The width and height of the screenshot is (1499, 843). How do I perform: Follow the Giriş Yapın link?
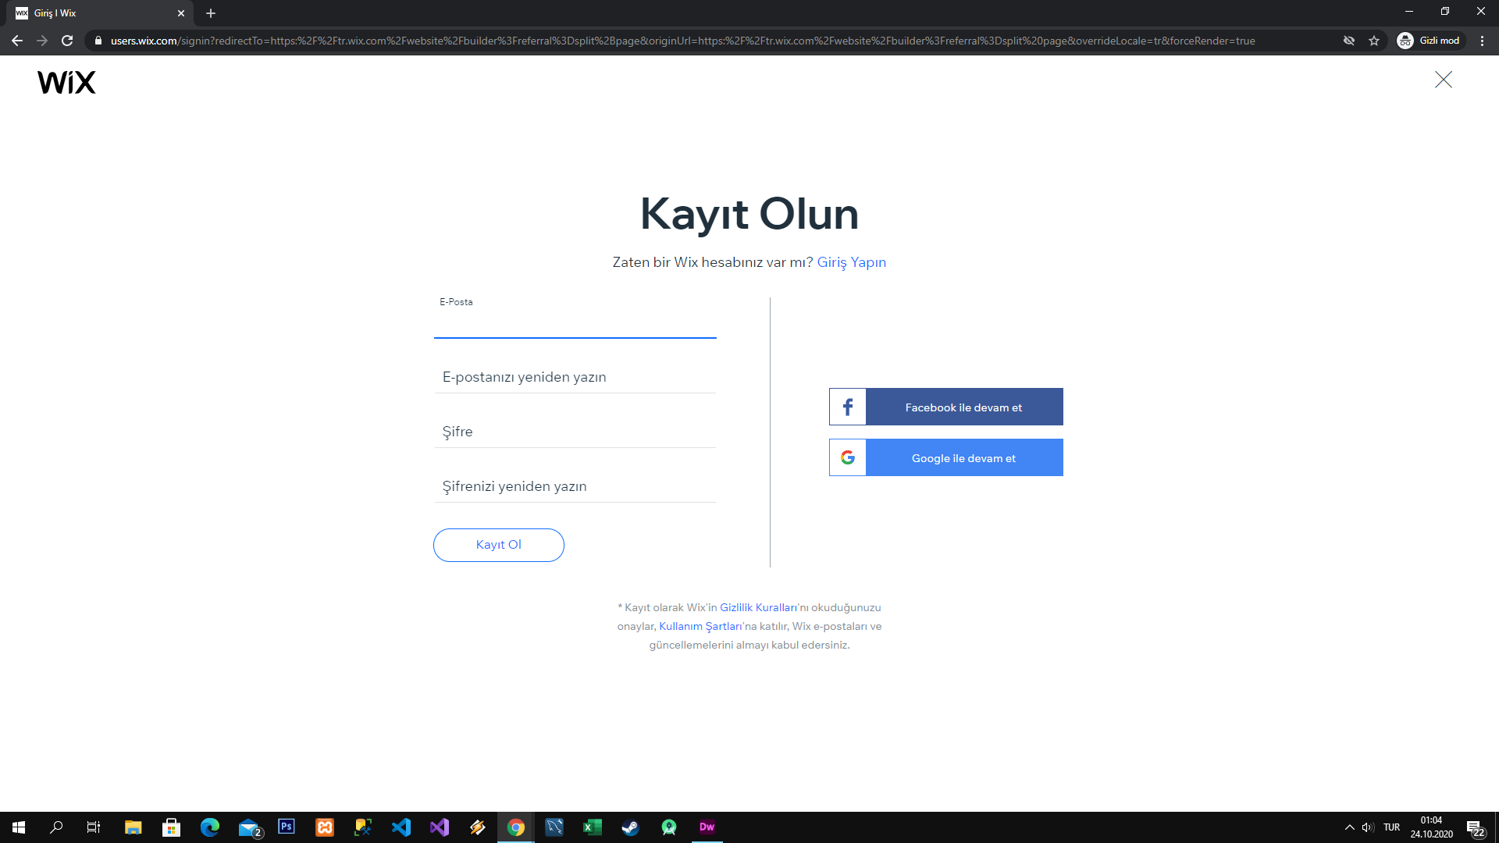coord(852,262)
